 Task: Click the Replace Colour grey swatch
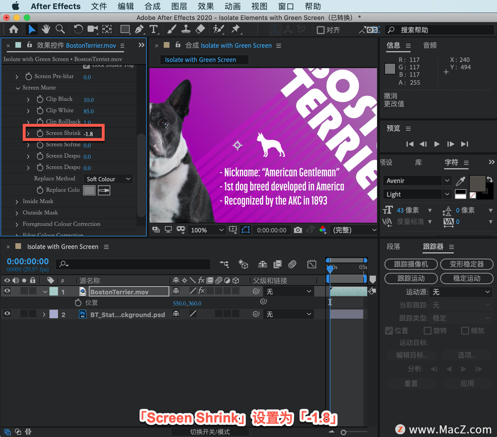[89, 190]
